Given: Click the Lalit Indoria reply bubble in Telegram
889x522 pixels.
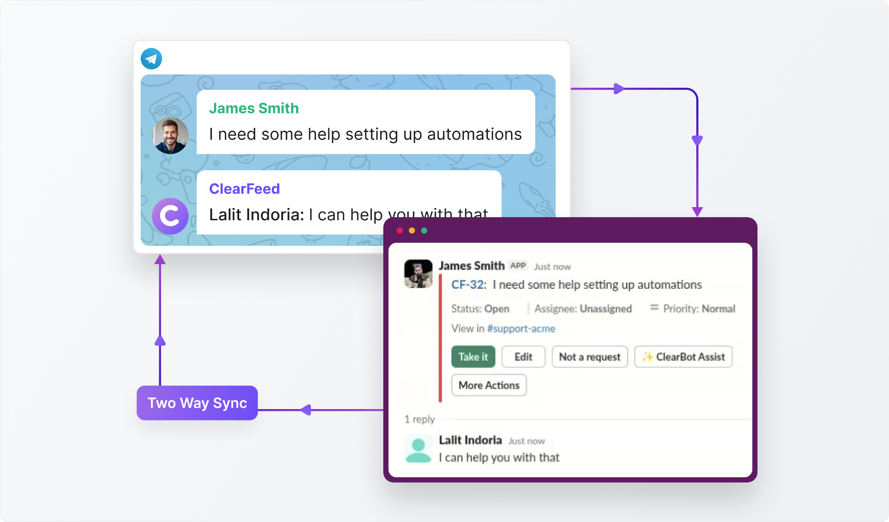Looking at the screenshot, I should [x=349, y=202].
